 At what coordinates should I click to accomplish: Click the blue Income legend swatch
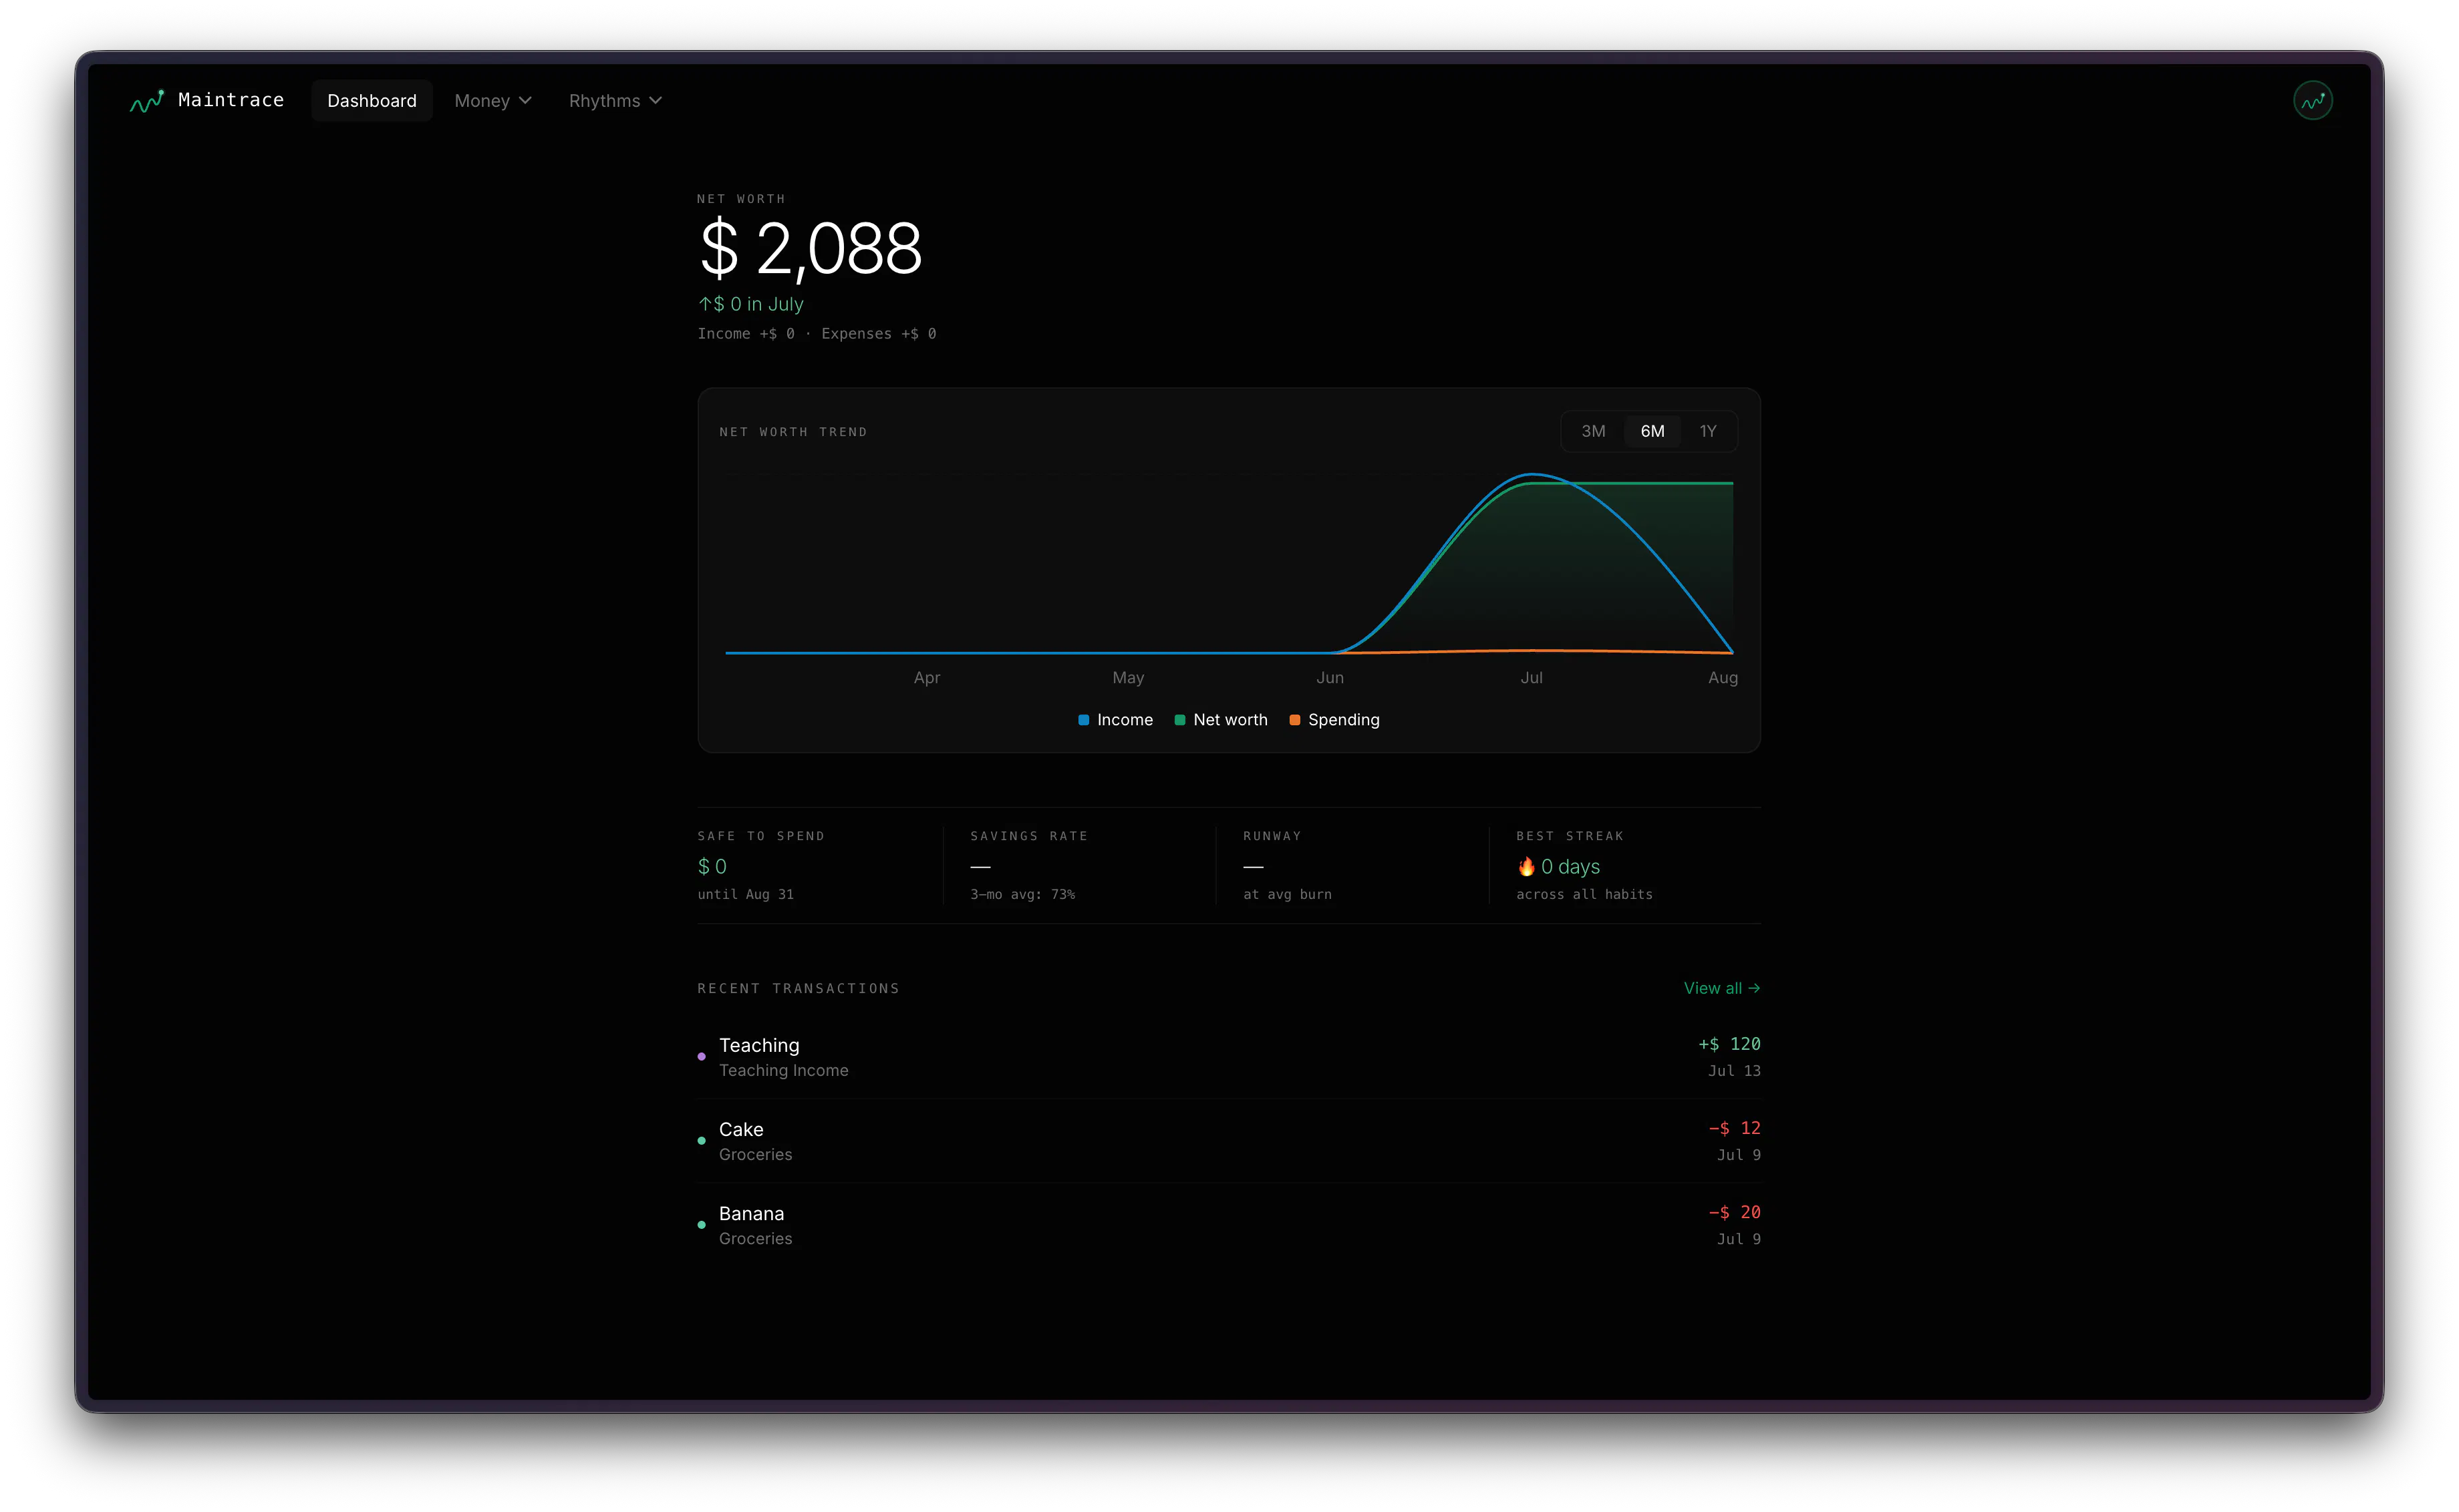(x=1083, y=720)
